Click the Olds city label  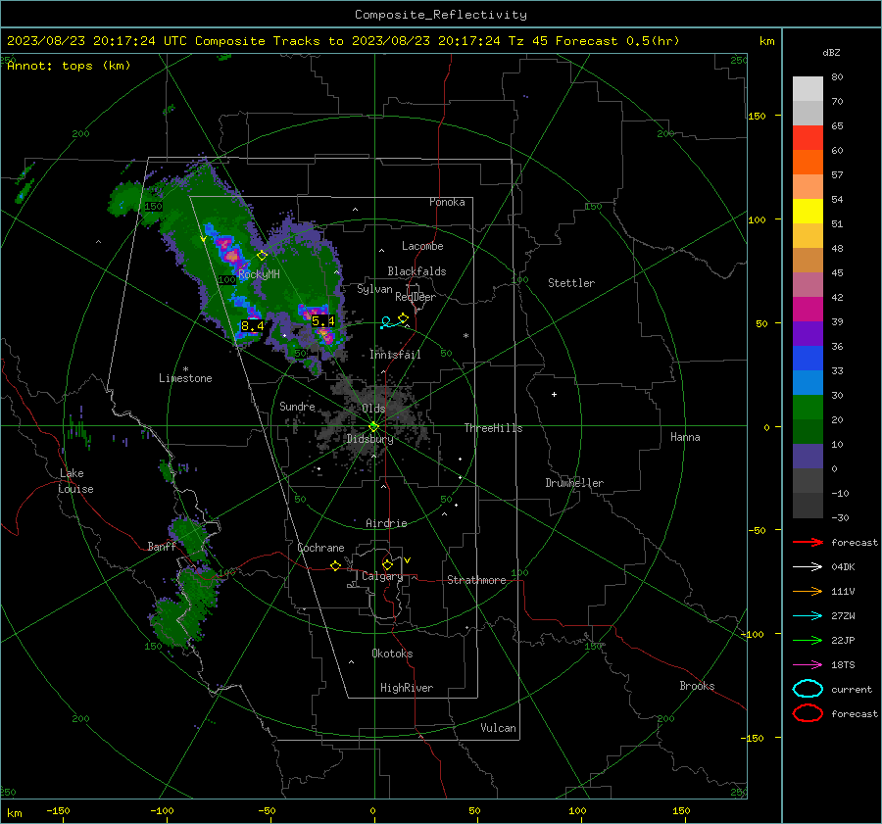[373, 409]
